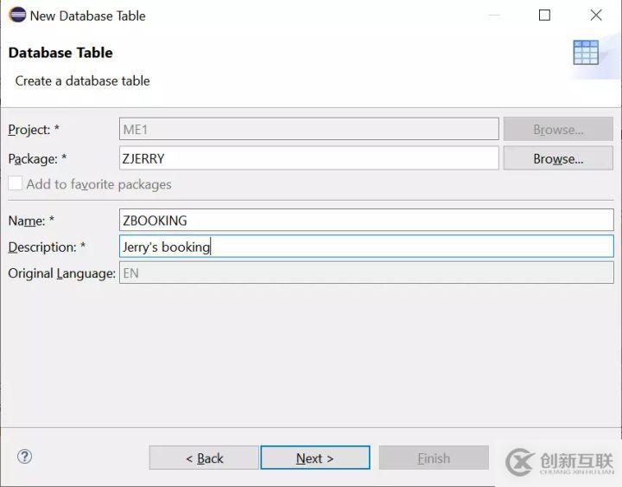Click the Eclipse icon in title bar
Viewport: 622px width, 487px height.
[17, 15]
